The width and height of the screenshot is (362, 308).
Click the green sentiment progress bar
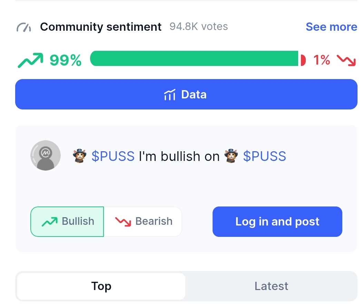pos(194,58)
